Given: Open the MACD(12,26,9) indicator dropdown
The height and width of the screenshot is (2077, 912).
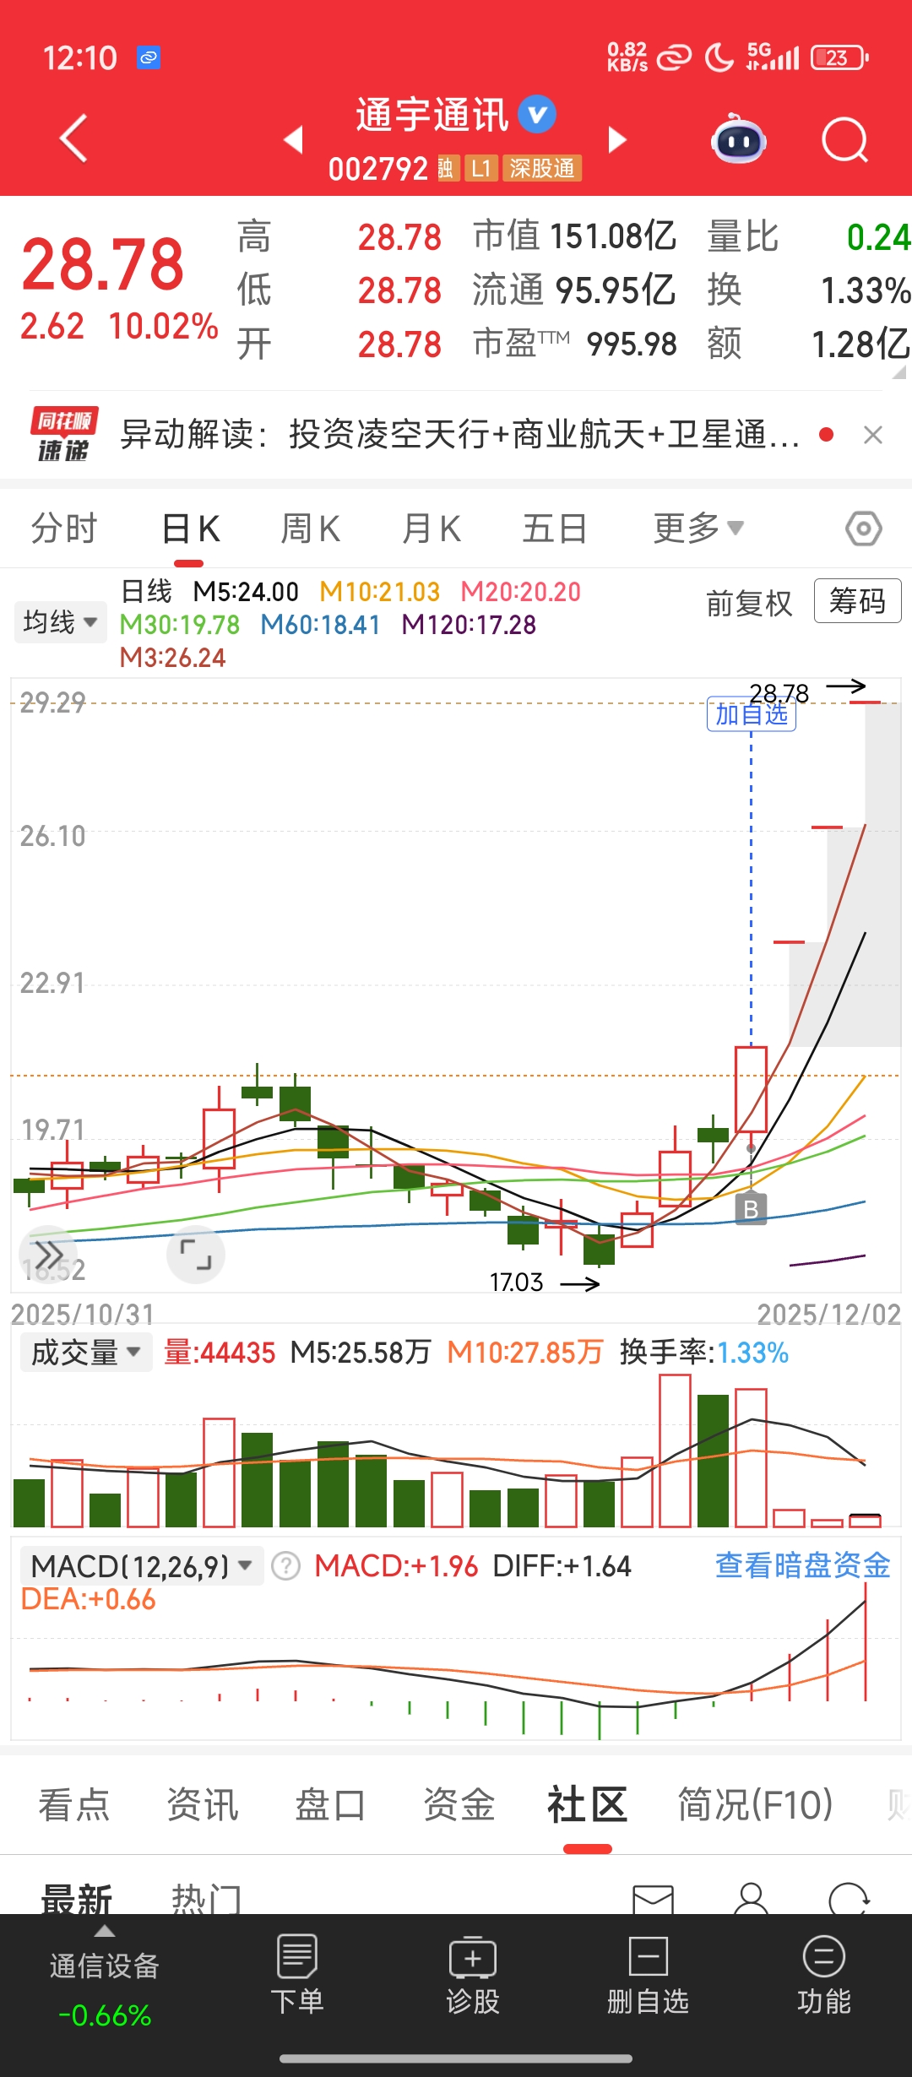Looking at the screenshot, I should pos(141,1566).
